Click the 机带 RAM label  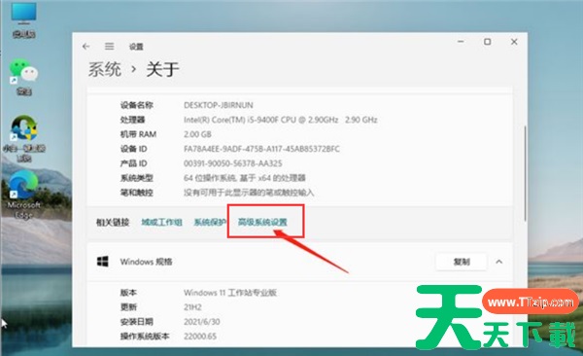[138, 134]
